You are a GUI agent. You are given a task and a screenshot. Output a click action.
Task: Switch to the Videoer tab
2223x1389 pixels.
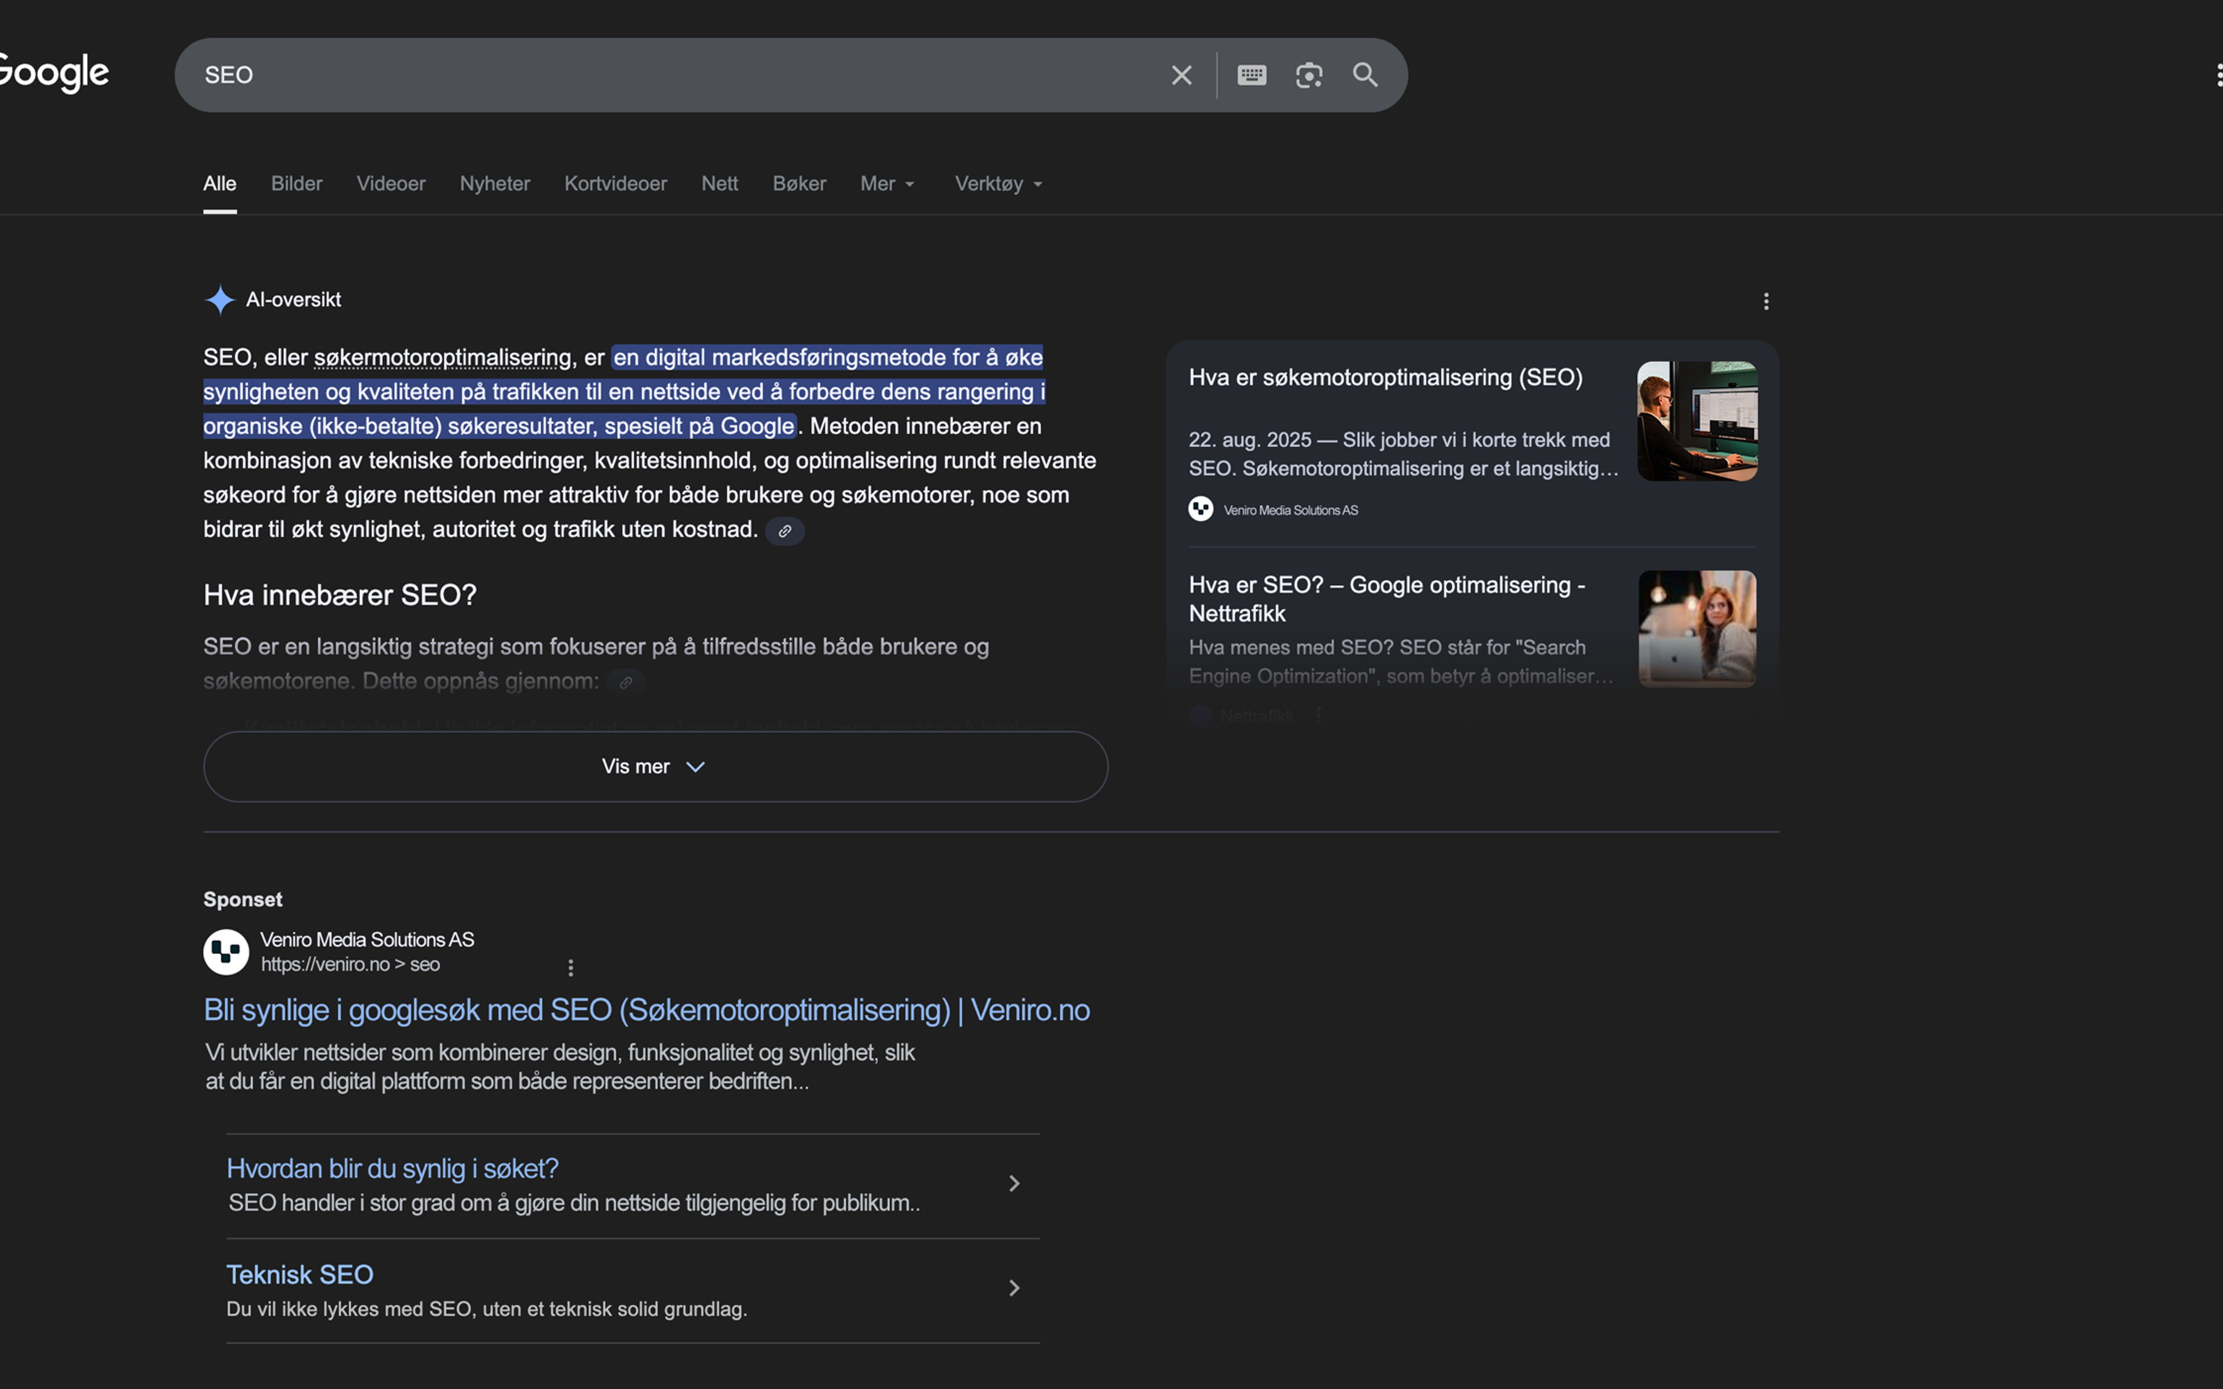391,183
